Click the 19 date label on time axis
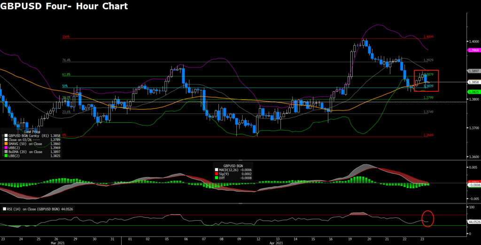 click(350, 238)
